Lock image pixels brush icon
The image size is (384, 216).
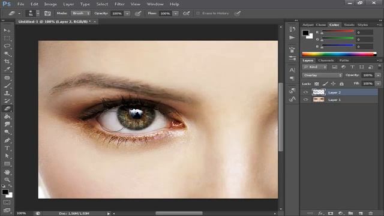pos(325,84)
